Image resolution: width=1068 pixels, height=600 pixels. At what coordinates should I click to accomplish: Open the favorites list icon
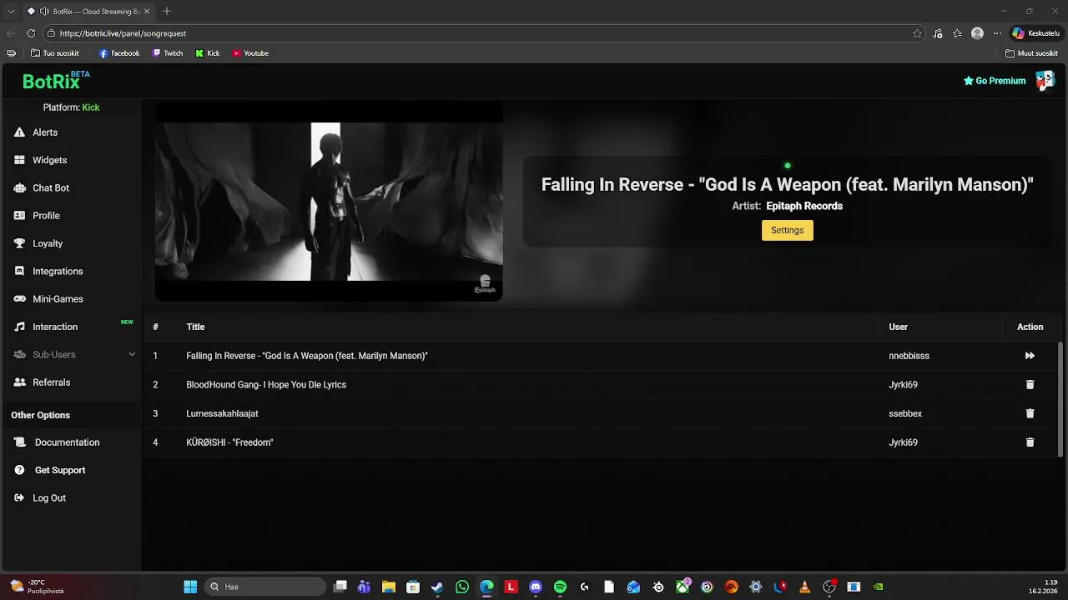(x=958, y=33)
